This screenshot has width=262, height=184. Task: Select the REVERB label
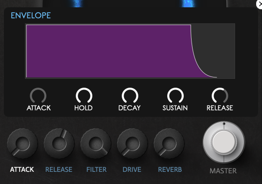pos(170,169)
